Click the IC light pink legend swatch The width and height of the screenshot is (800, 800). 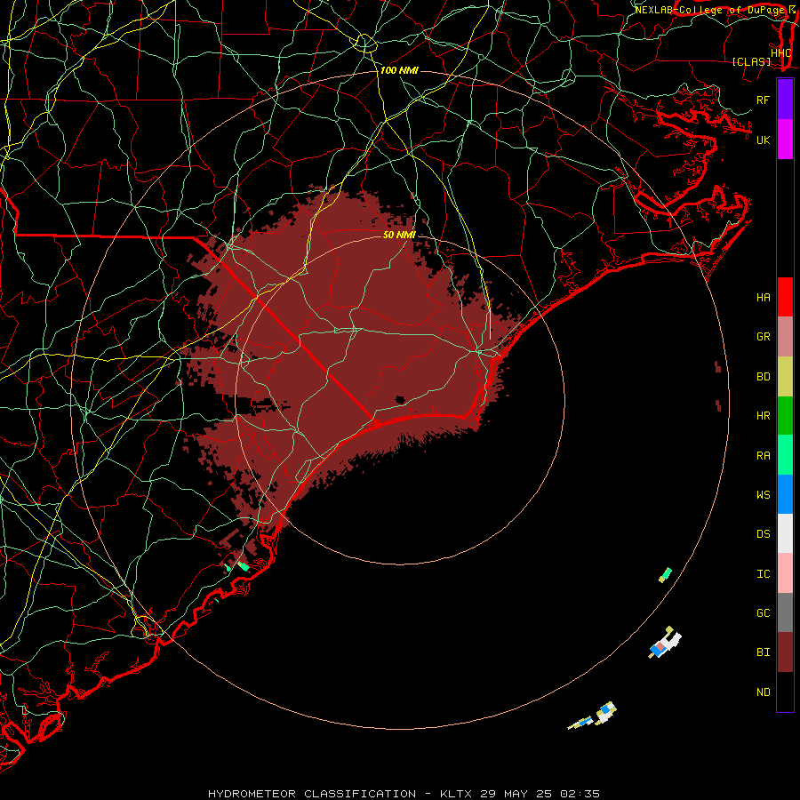point(785,573)
